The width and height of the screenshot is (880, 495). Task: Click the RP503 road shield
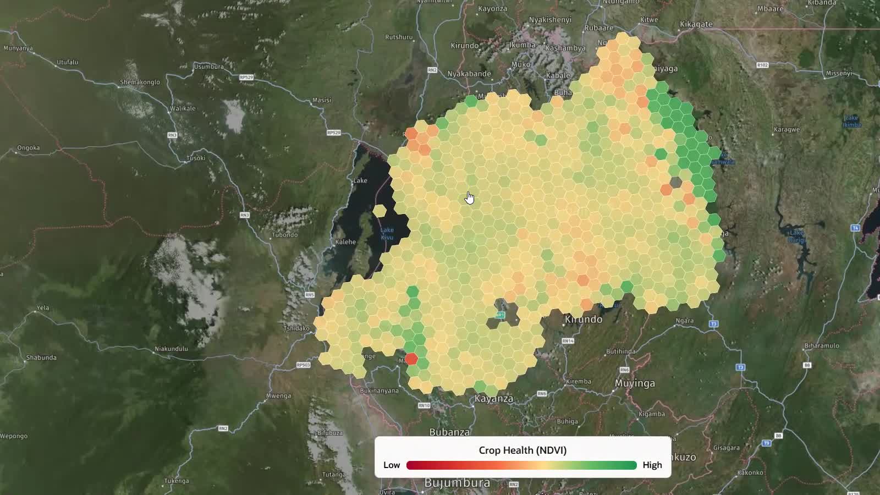(304, 365)
